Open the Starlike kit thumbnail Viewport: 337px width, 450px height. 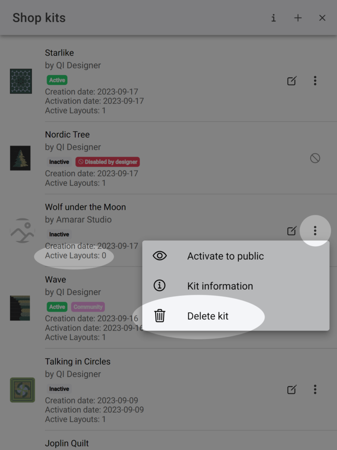tap(21, 81)
